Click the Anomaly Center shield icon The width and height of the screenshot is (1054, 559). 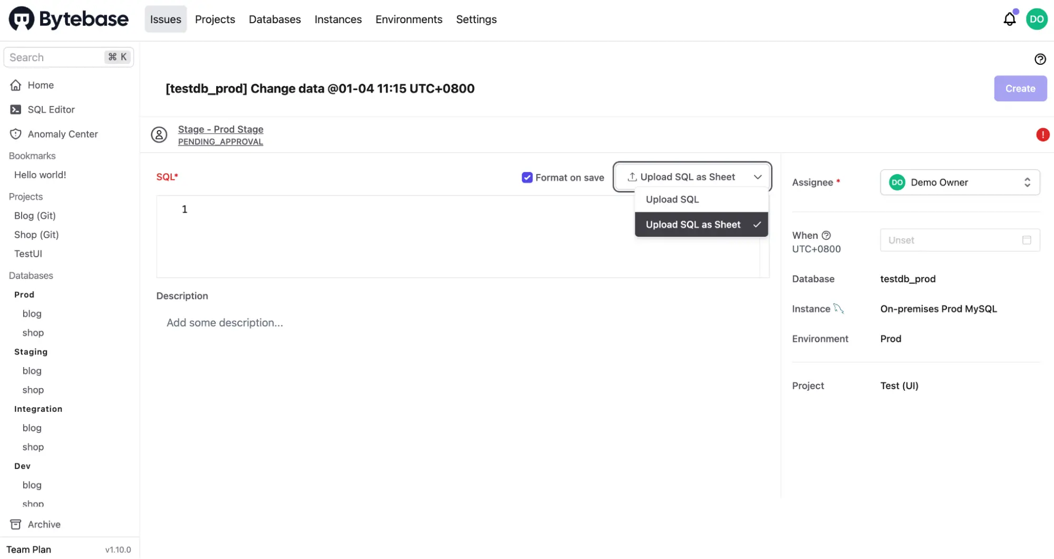pos(16,134)
